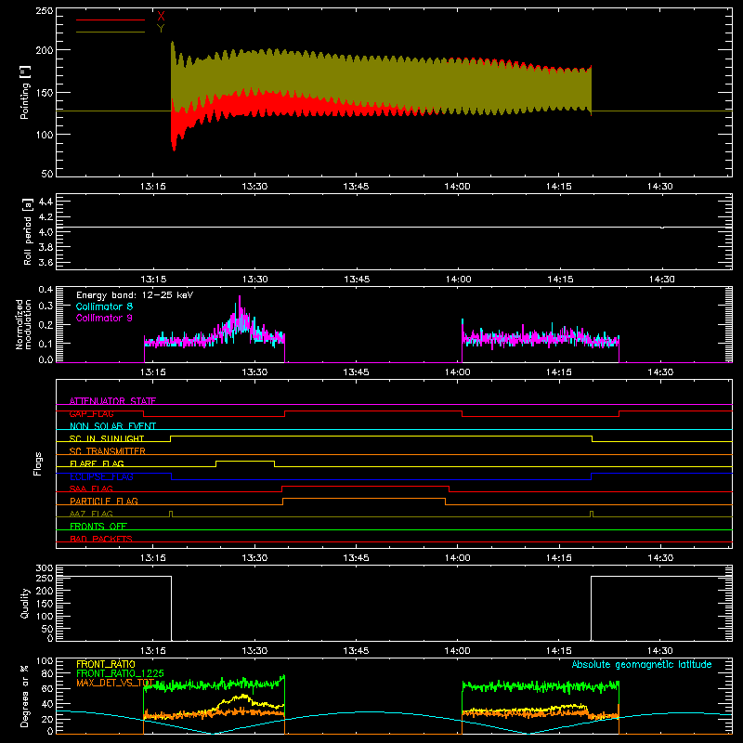Click the FRONT_RATIO legend entry

[x=106, y=664]
